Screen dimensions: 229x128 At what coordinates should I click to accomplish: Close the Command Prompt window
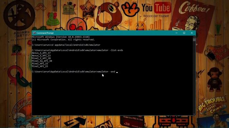pos(192,33)
